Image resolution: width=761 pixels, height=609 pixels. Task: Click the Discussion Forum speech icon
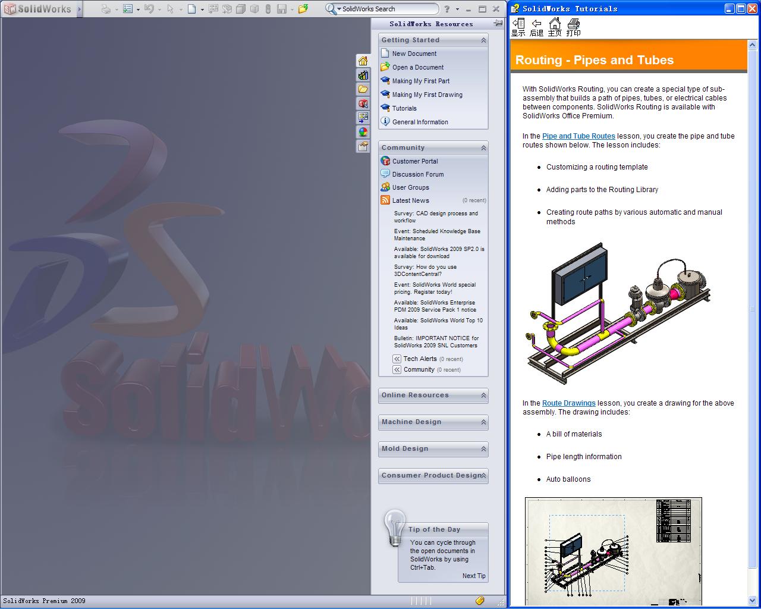(385, 174)
